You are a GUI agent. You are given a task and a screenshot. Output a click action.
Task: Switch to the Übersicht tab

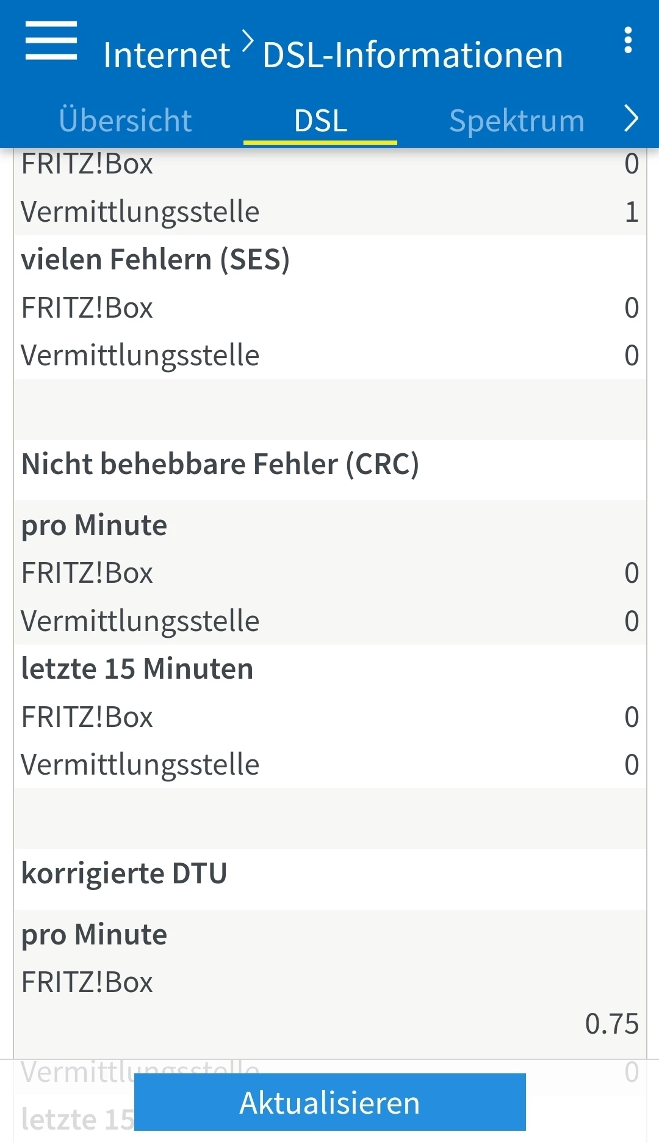point(126,120)
